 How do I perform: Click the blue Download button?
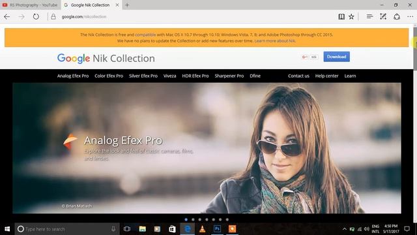[x=336, y=57]
